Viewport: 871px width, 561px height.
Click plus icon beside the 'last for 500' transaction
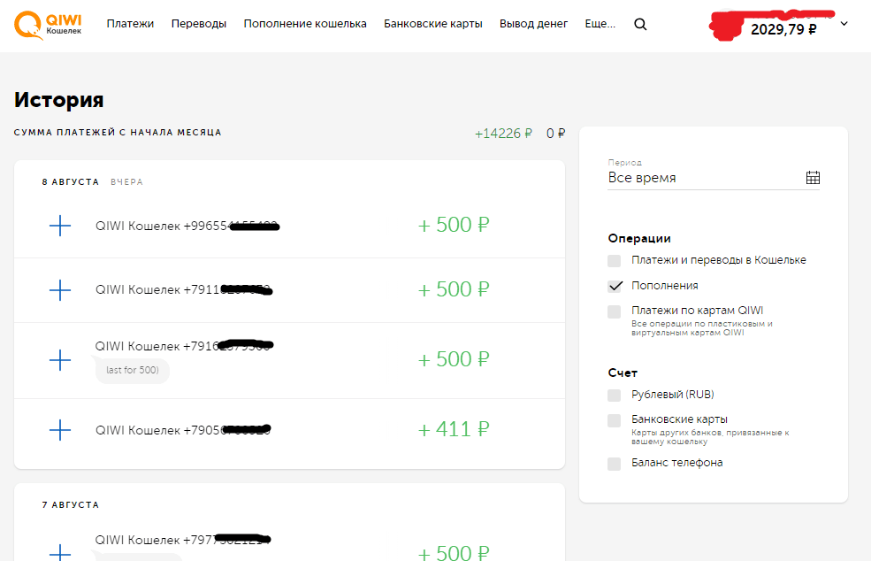(x=59, y=360)
